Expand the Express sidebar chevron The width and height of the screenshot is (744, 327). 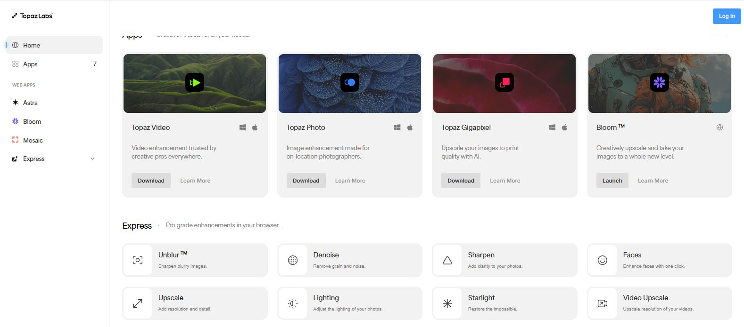(92, 159)
